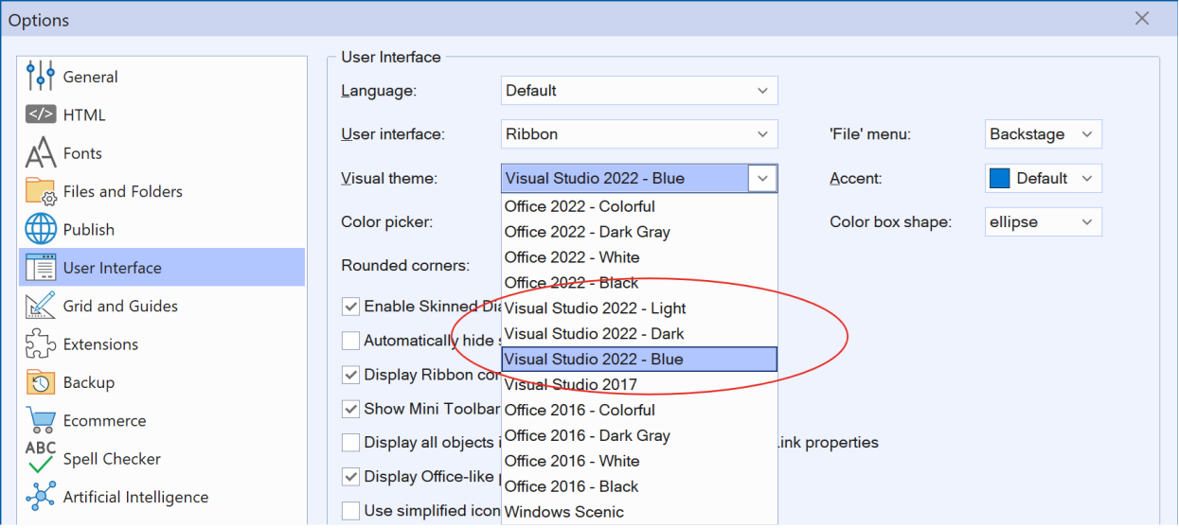Select the Spell Checker ABC icon
Viewport: 1179px width, 528px height.
41,458
